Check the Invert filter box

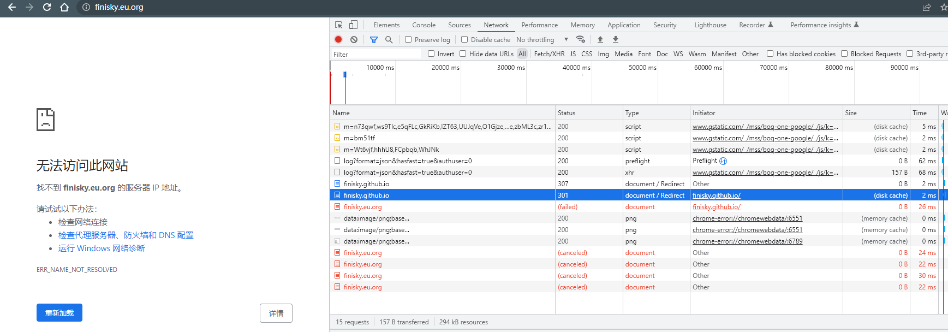pyautogui.click(x=431, y=54)
